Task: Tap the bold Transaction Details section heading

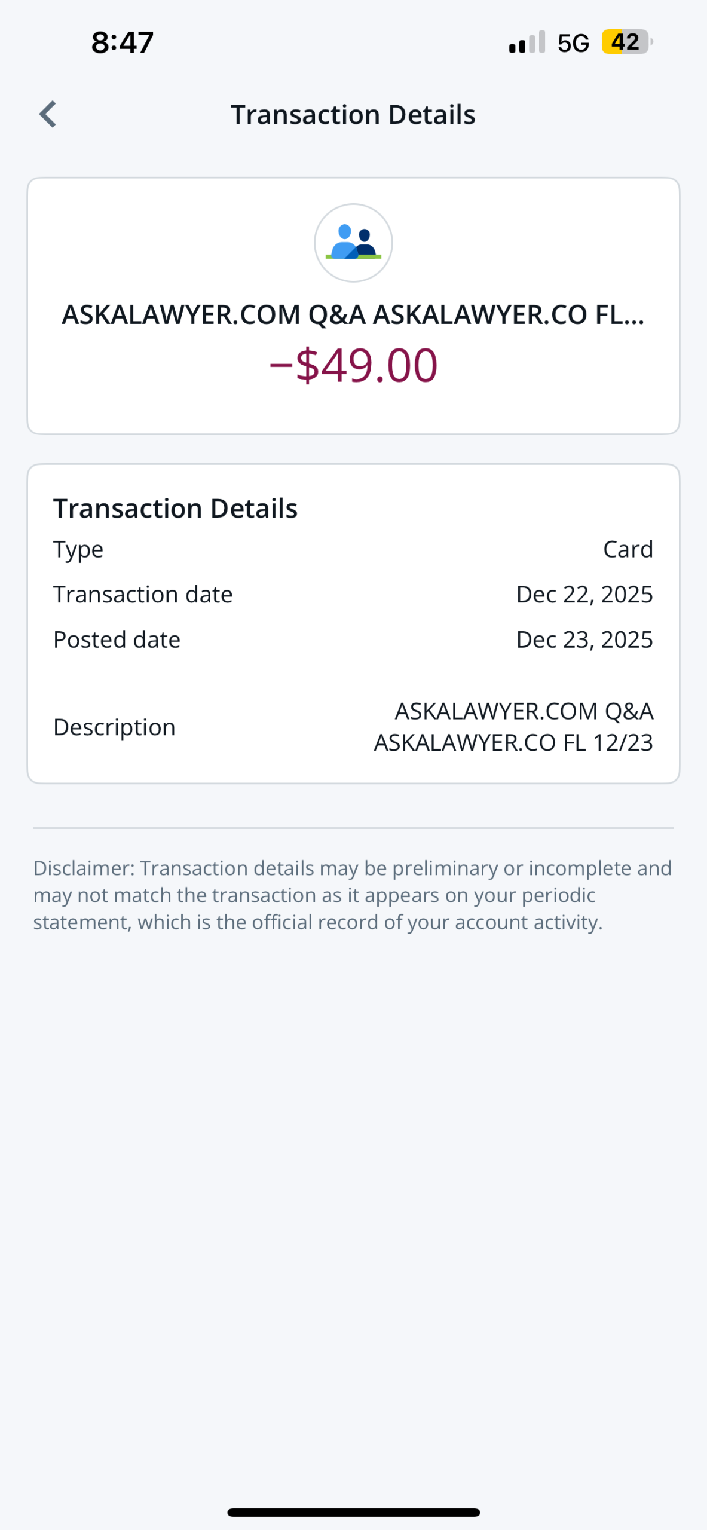Action: pos(175,509)
